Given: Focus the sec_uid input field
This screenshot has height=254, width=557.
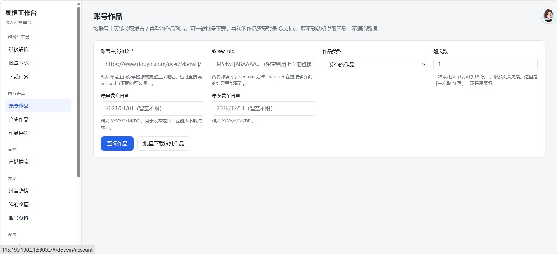Looking at the screenshot, I should tap(264, 64).
